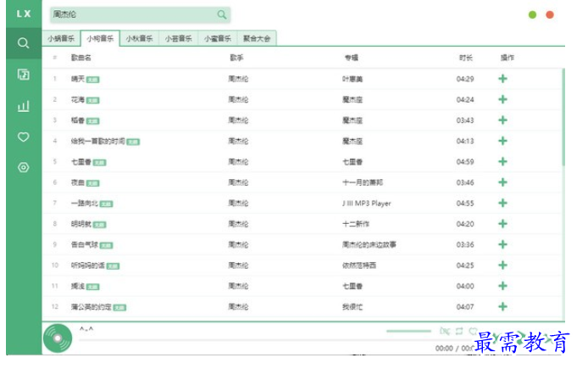Switch to the 小芸音乐 tab

click(179, 38)
